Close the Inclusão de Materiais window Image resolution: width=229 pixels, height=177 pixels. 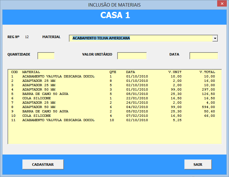[x=222, y=4]
